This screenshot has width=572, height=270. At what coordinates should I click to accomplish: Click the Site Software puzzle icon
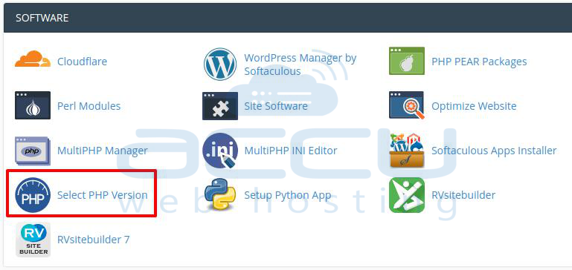pyautogui.click(x=220, y=106)
